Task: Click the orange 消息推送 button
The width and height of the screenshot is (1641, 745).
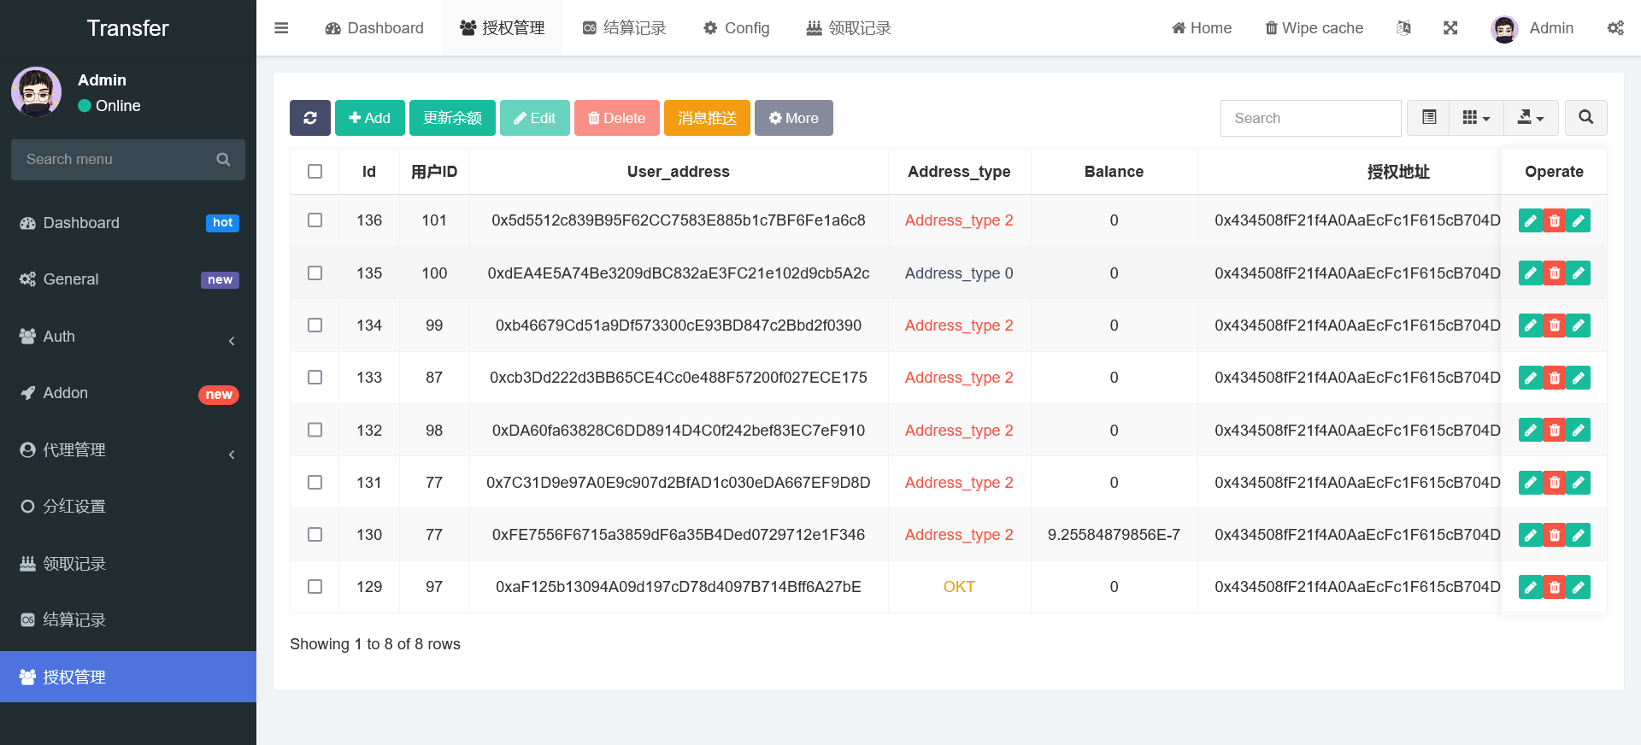Action: (x=707, y=118)
